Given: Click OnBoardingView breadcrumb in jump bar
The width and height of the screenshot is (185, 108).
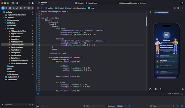Looking at the screenshot, I should (x=80, y=8).
